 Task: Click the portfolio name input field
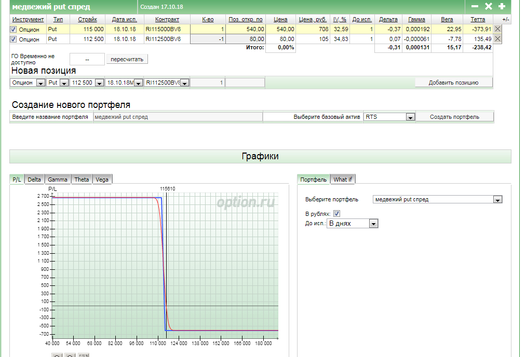pyautogui.click(x=178, y=117)
